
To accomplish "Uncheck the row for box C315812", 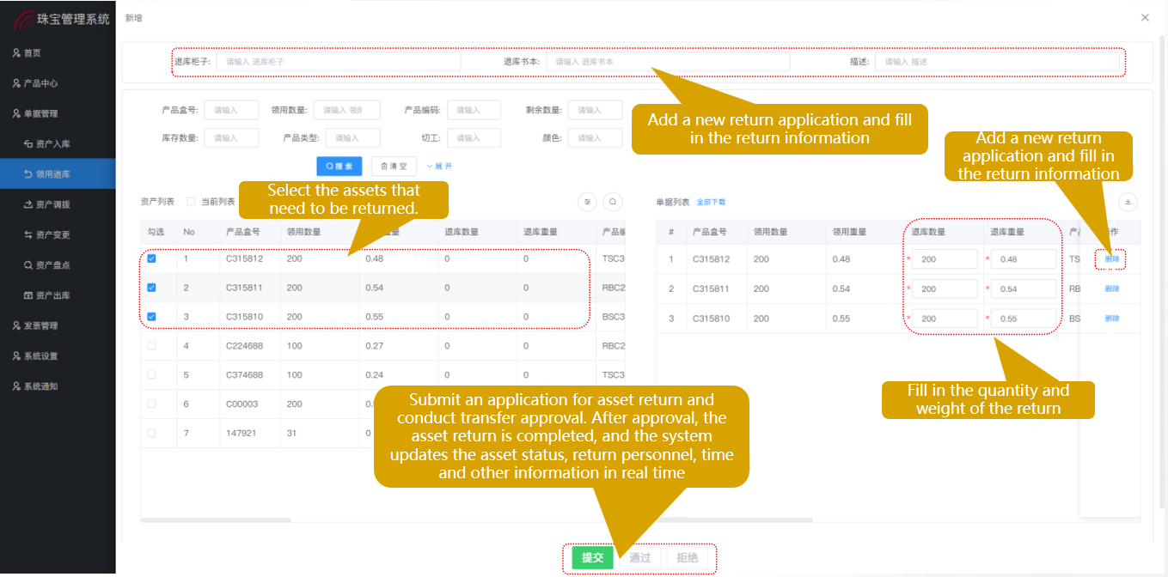I will 152,258.
